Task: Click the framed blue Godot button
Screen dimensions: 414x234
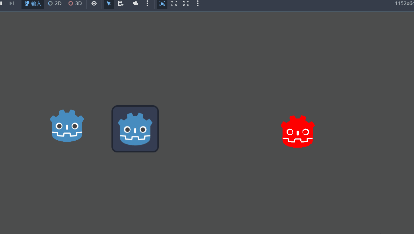Action: [x=135, y=129]
